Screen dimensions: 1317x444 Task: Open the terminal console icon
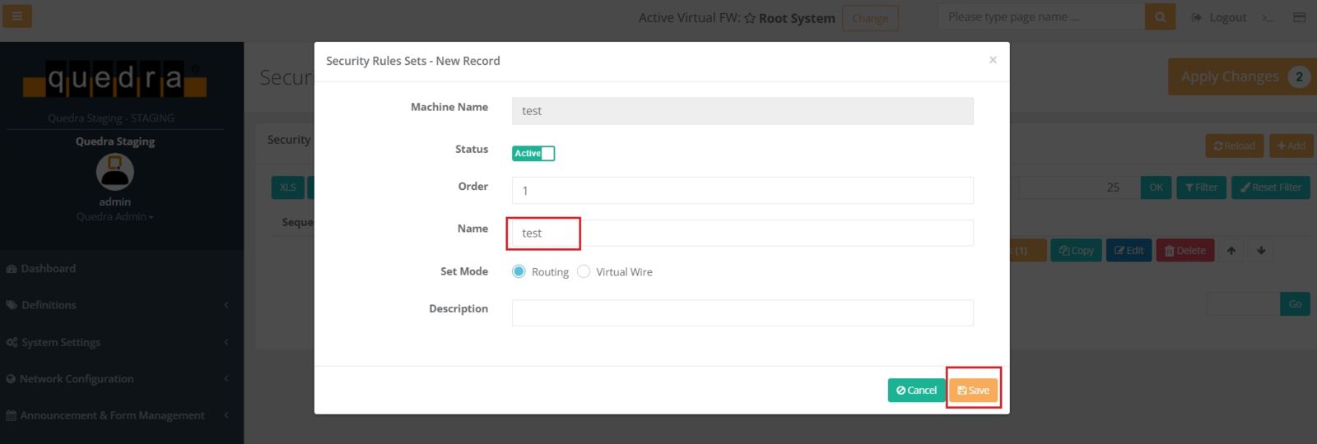[x=1268, y=17]
